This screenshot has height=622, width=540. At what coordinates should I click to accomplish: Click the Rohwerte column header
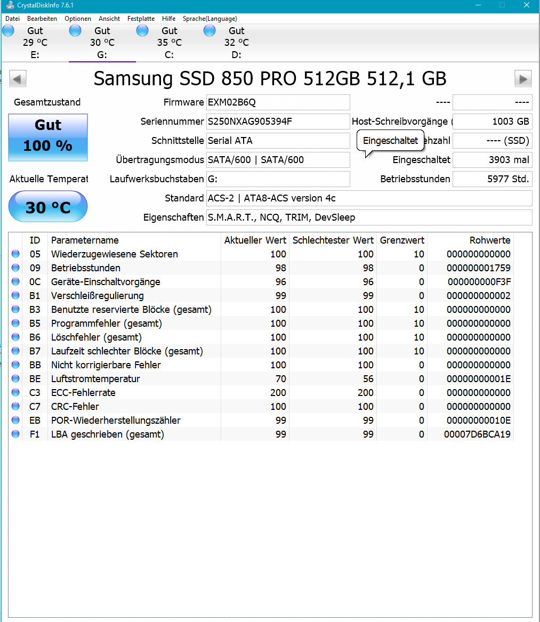[x=470, y=240]
